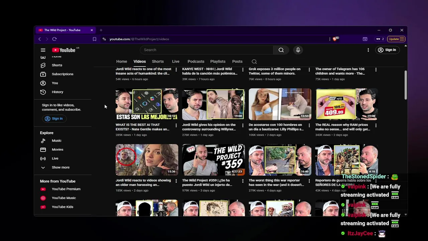Click sidebar Sign in button

point(54,118)
